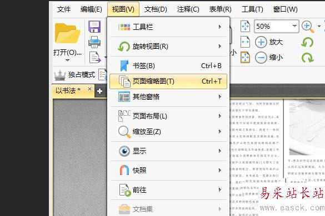Click the printer icon
The height and width of the screenshot is (216, 325).
[94, 42]
